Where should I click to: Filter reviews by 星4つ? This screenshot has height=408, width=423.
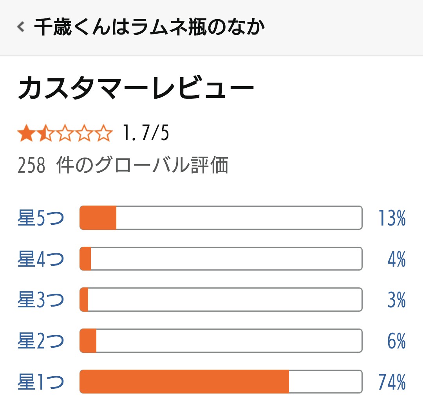(x=41, y=259)
